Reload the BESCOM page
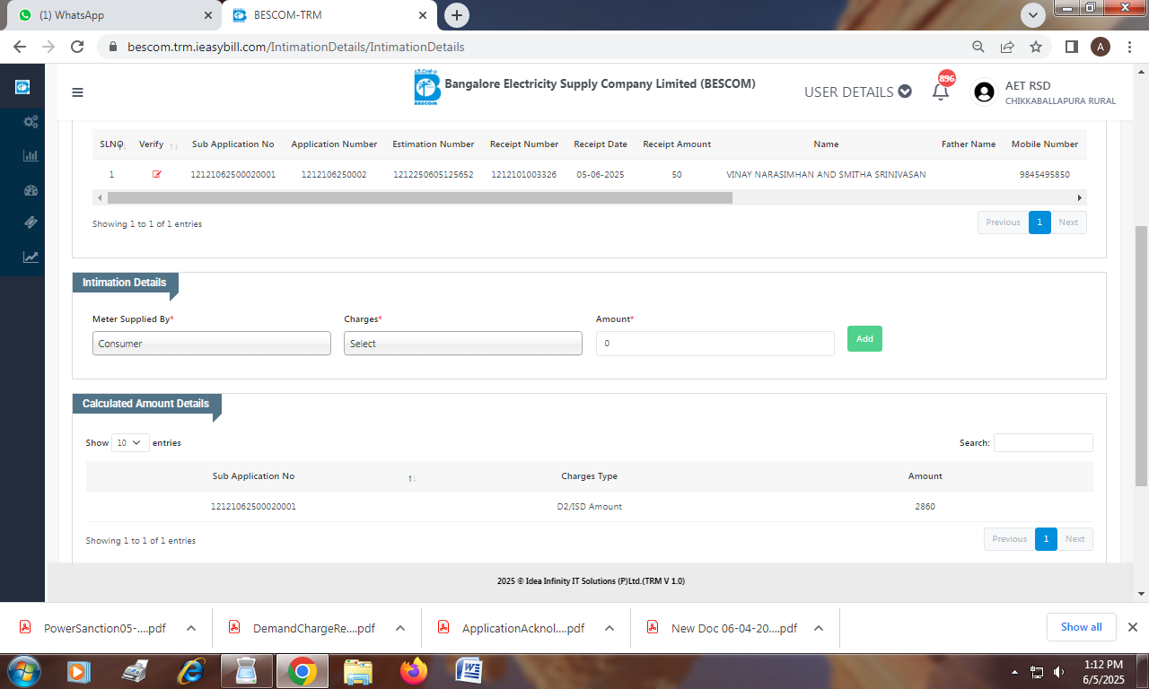Image resolution: width=1149 pixels, height=689 pixels. (x=77, y=47)
